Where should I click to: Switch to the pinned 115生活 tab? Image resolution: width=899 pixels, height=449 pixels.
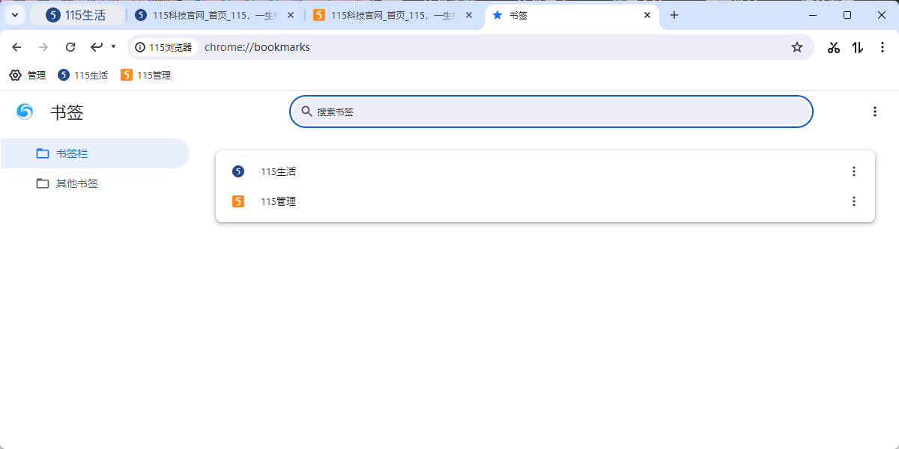pyautogui.click(x=76, y=15)
